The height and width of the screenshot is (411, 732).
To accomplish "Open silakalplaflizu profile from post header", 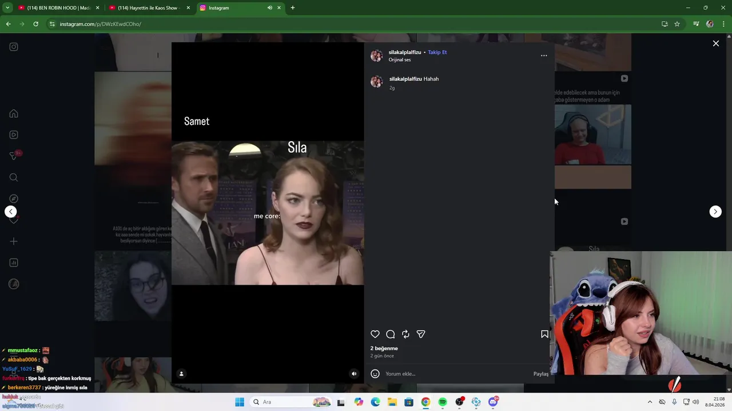I will 405,52.
